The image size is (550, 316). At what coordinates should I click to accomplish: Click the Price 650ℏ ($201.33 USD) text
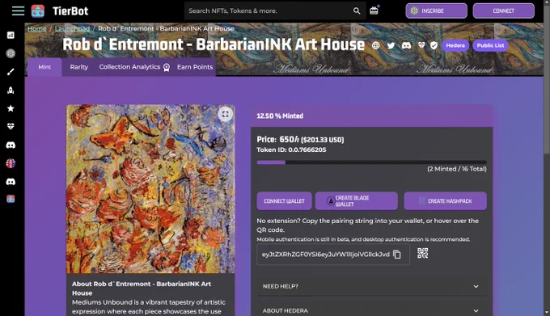(x=300, y=140)
